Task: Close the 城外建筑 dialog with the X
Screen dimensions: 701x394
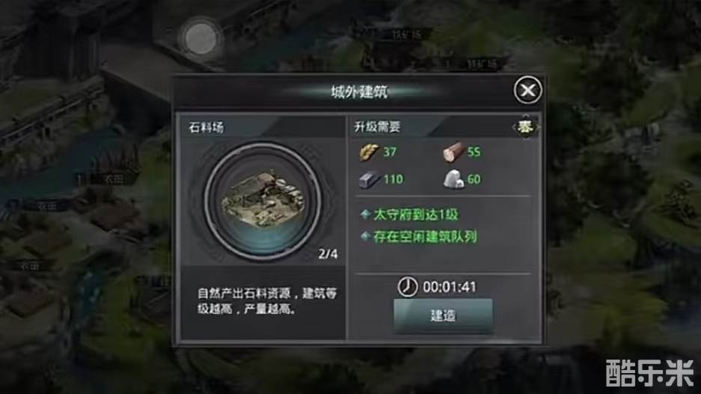Action: tap(527, 90)
